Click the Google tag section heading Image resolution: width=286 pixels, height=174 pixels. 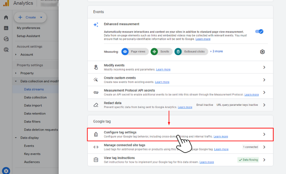click(x=102, y=121)
